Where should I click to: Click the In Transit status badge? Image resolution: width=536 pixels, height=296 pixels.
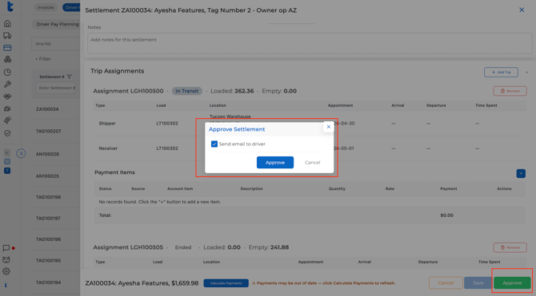pos(187,91)
